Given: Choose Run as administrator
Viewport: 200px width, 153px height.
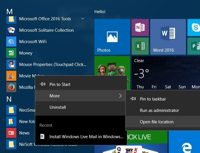Looking at the screenshot, I should pos(163,110).
